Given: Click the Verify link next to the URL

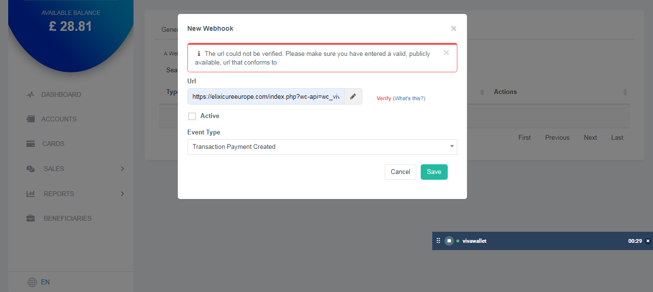Looking at the screenshot, I should point(383,98).
